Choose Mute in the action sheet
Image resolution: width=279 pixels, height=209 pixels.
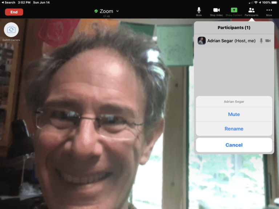pyautogui.click(x=234, y=114)
